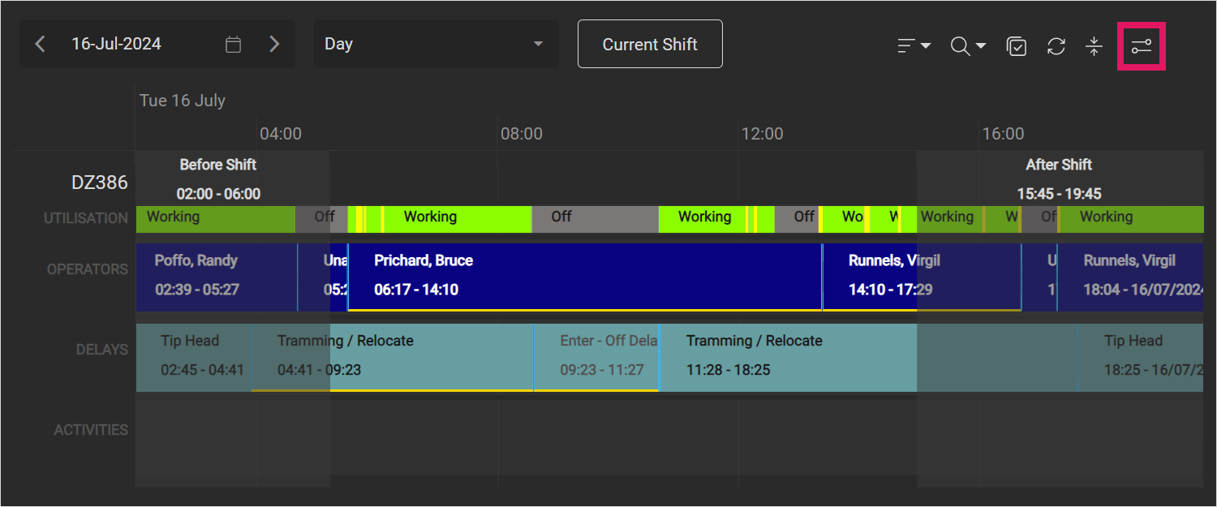Select Tip Head 02:45 - 04:41 delay

pos(193,357)
